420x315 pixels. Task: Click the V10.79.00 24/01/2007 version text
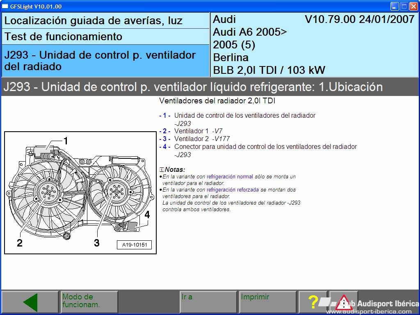click(359, 19)
